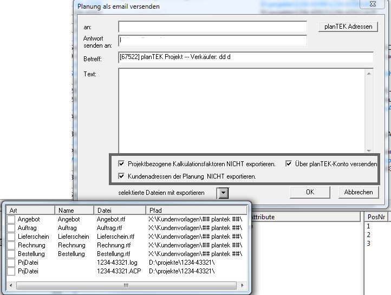This screenshot has width=391, height=295.
Task: Check the 1234-43321.log PrjDatei checkbox
Action: 11,263
